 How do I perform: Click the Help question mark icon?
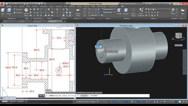[170, 4]
